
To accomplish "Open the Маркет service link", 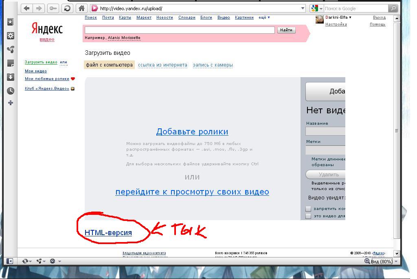I will pyautogui.click(x=144, y=17).
